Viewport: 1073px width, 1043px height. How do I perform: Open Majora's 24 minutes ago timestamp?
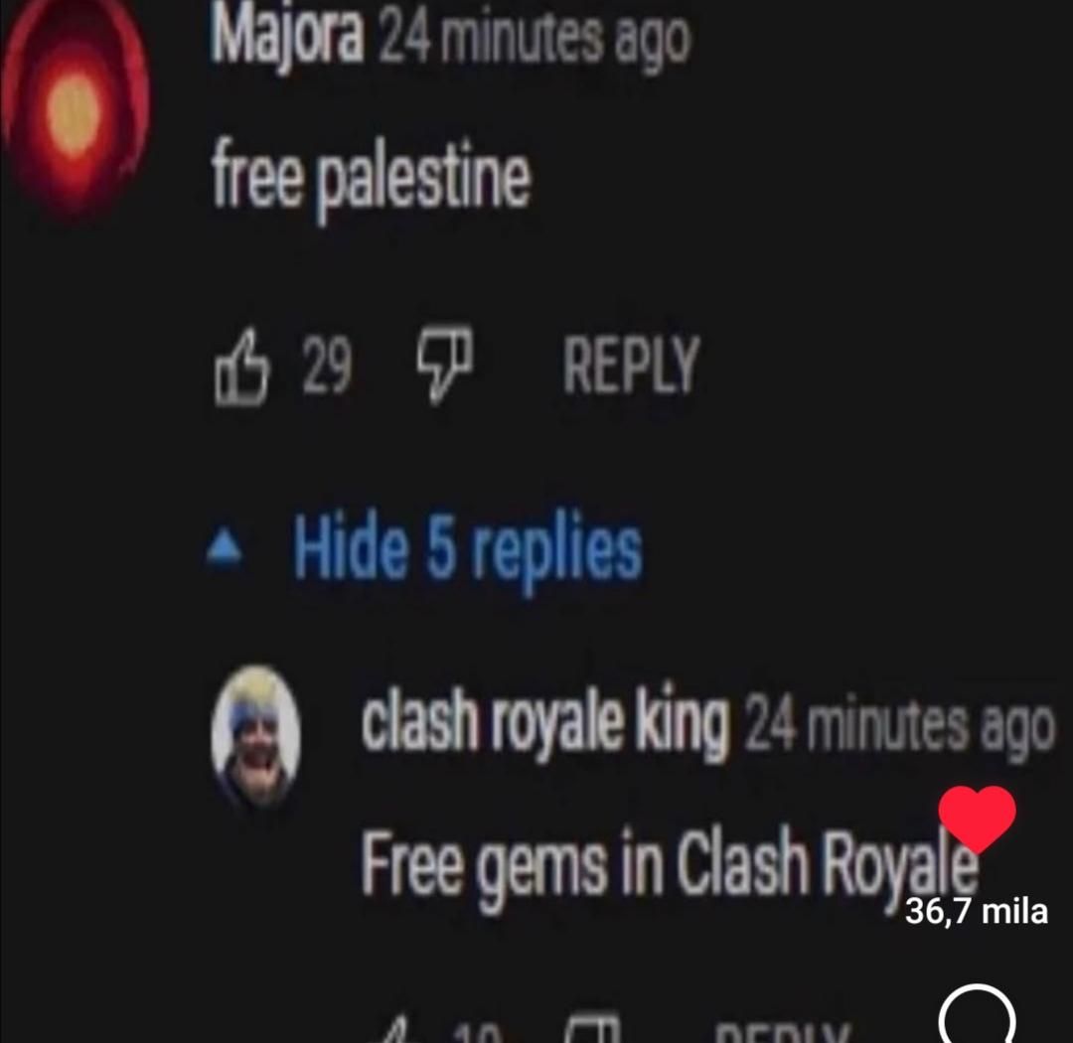pyautogui.click(x=534, y=39)
